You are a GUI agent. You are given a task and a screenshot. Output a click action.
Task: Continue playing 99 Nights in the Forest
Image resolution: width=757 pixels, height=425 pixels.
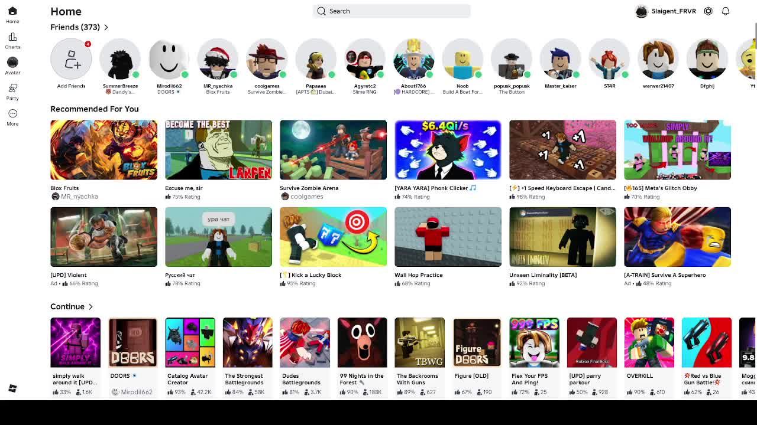pos(362,342)
